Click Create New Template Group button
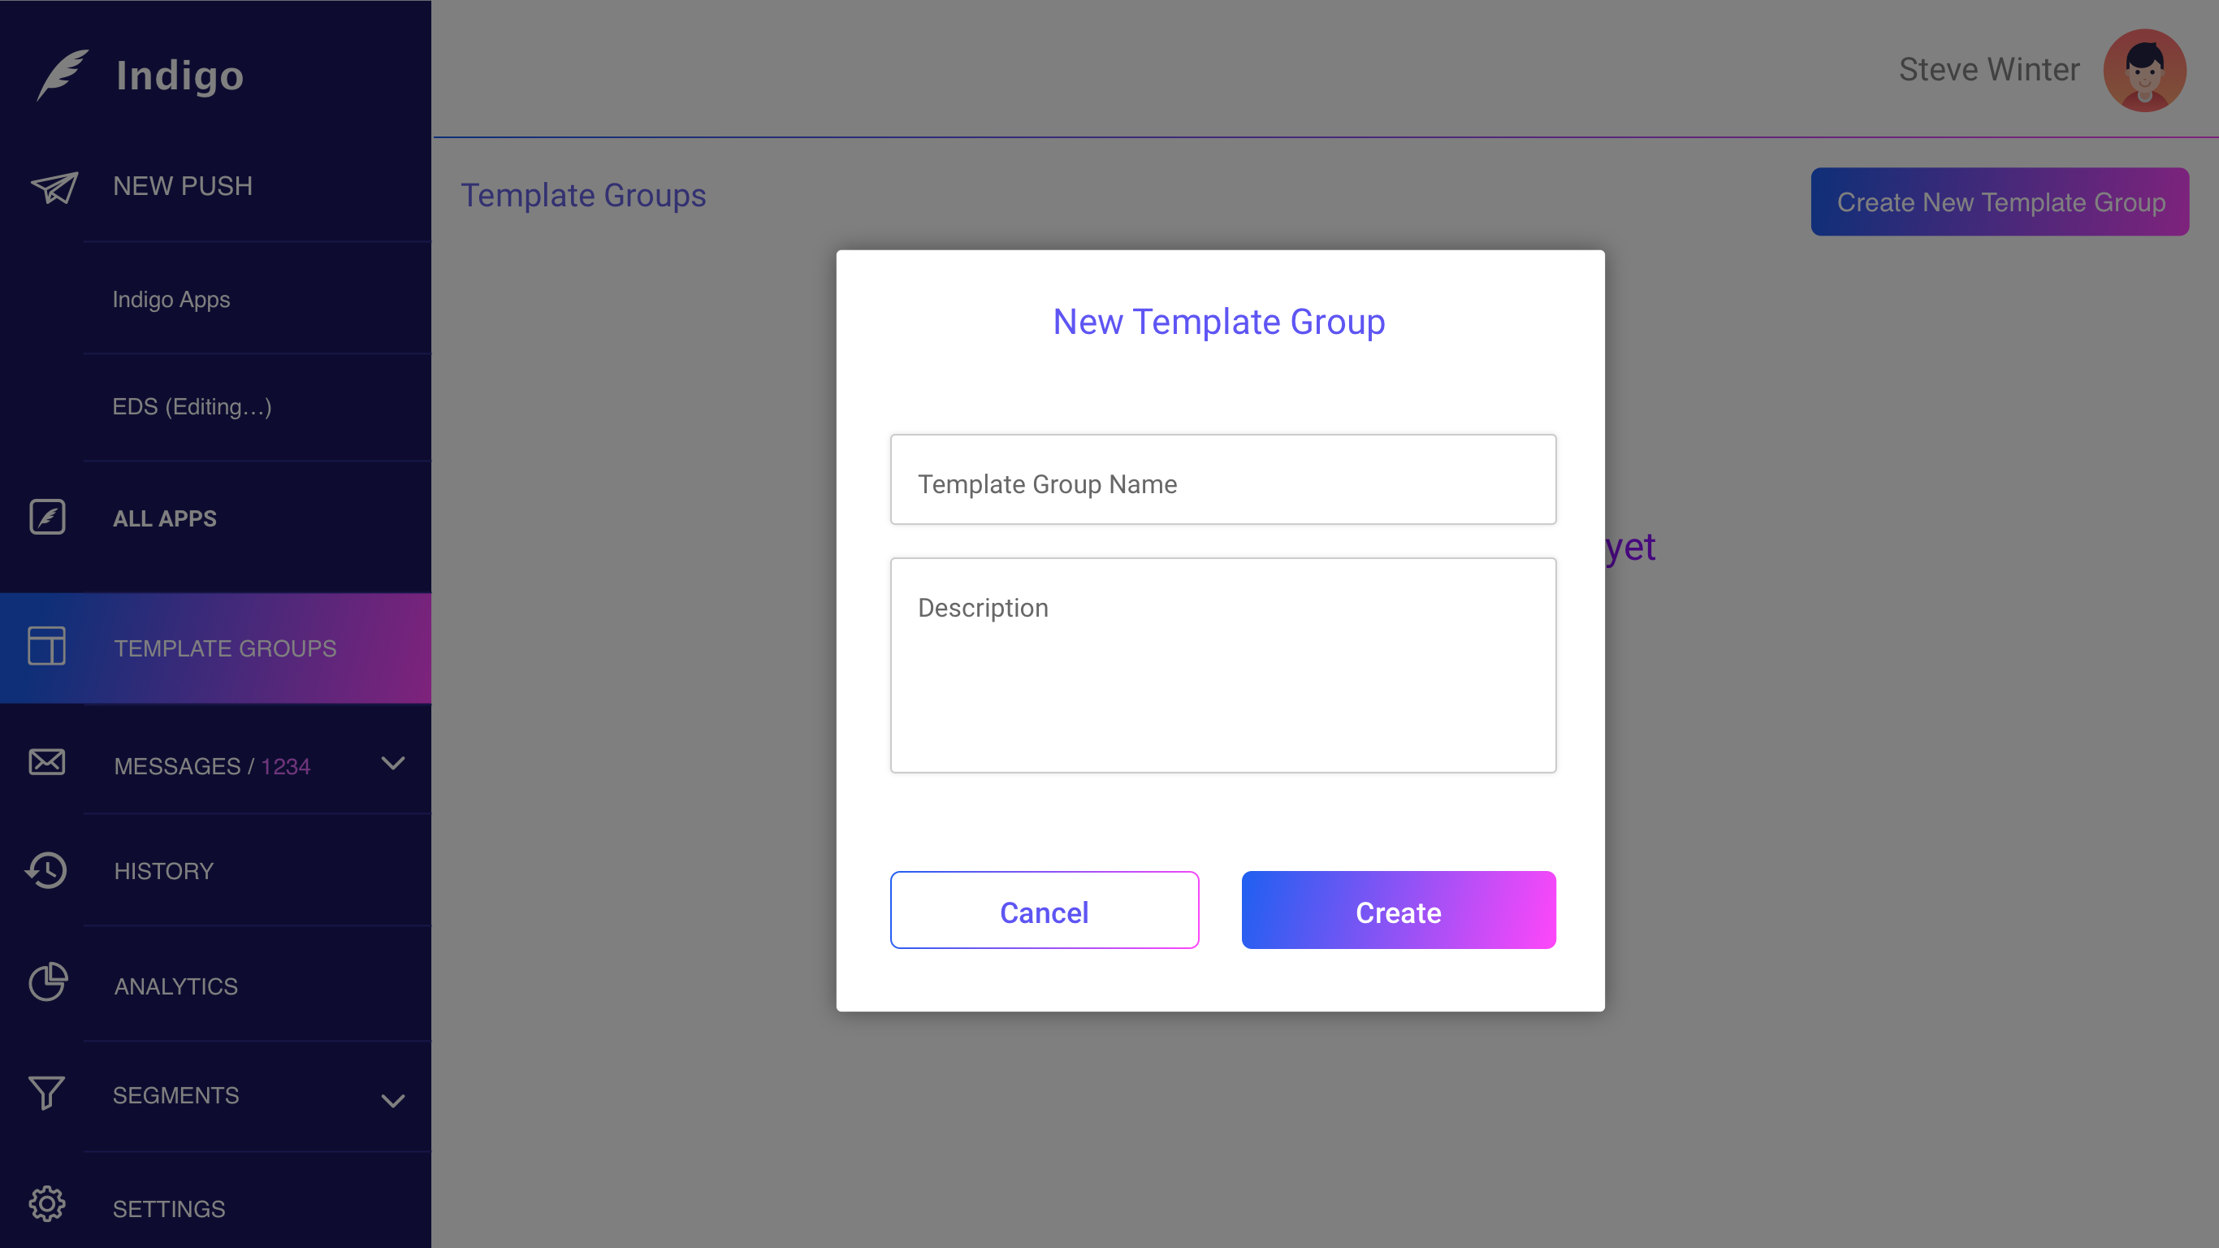Viewport: 2219px width, 1248px height. [2000, 201]
